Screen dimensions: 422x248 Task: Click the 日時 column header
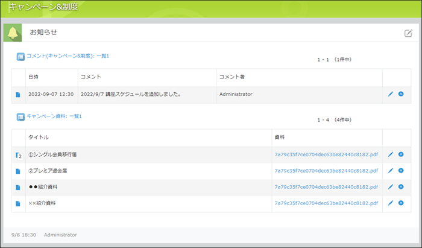coord(33,77)
